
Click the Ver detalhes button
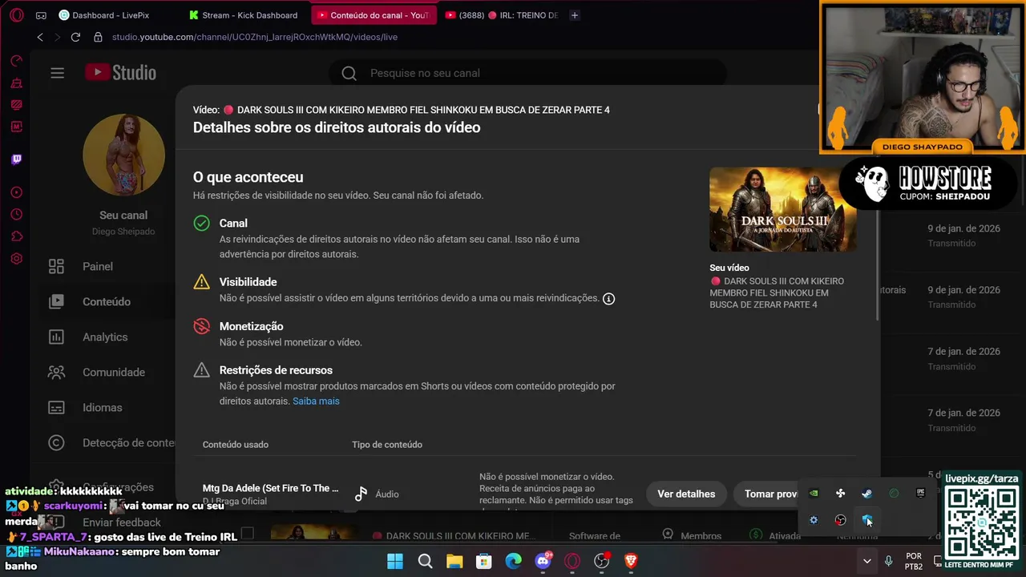point(686,494)
